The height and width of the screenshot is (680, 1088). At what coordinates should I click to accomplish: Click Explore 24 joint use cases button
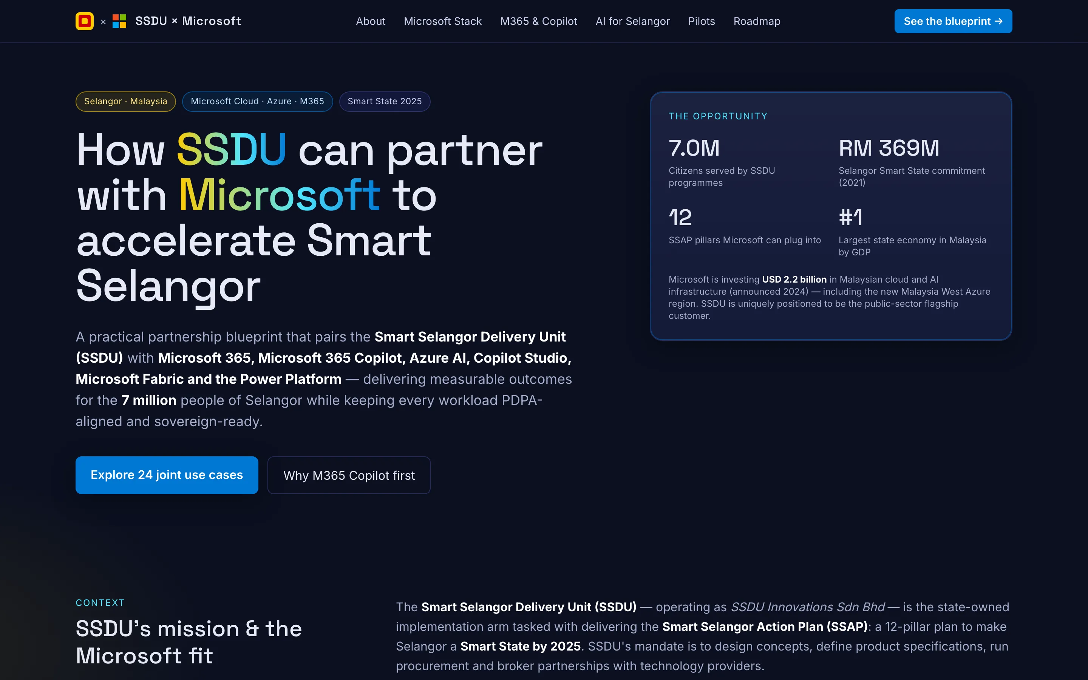coord(167,475)
